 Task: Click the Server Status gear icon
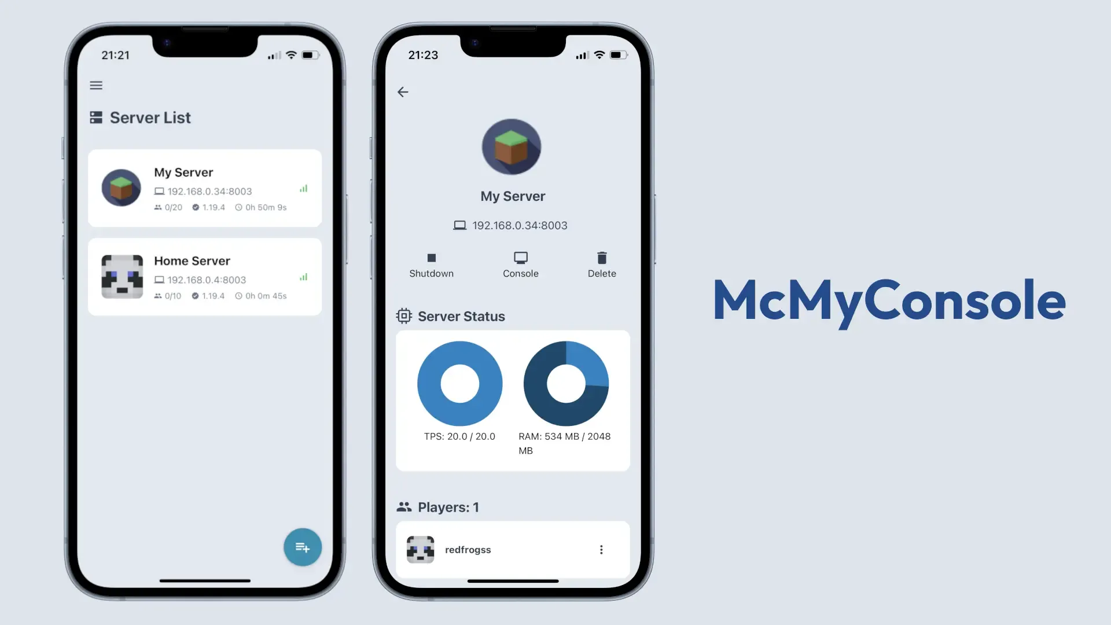coord(403,315)
